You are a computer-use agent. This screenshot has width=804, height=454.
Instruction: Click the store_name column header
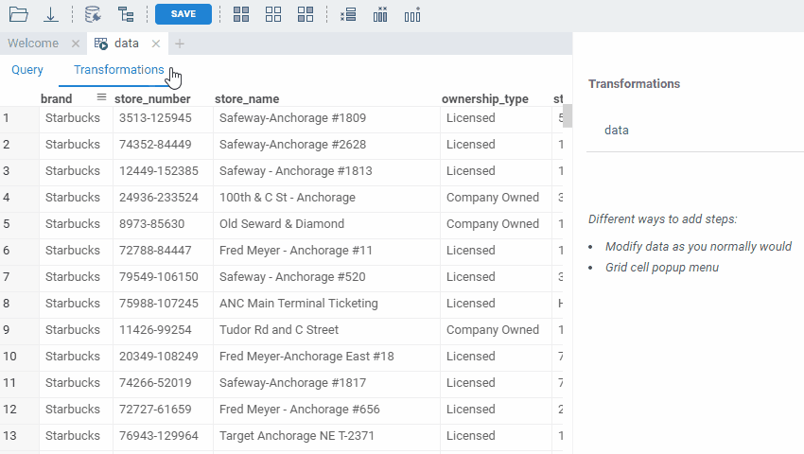point(247,98)
